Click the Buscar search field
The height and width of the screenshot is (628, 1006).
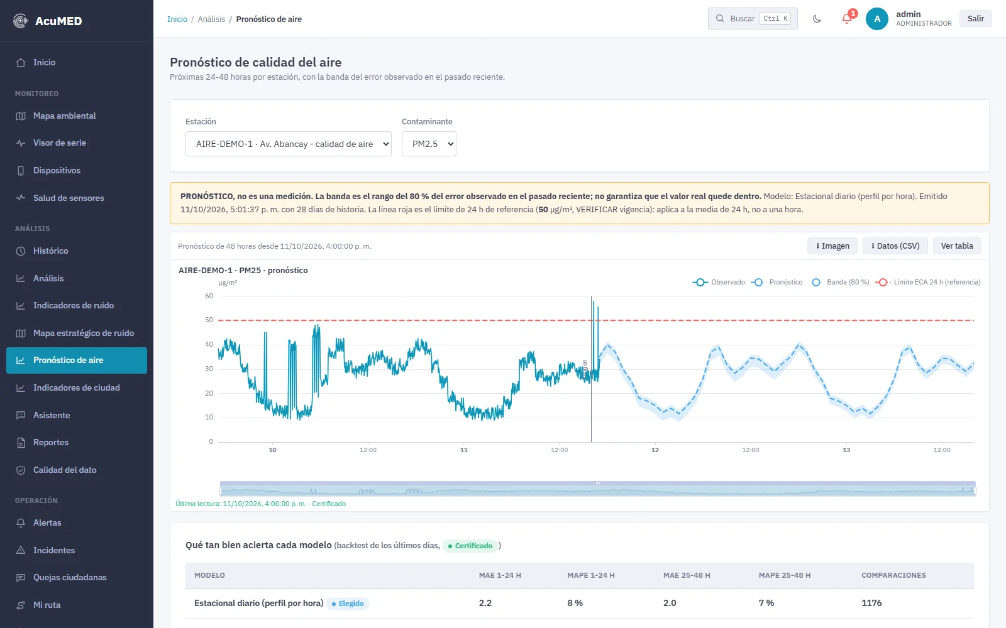(x=753, y=19)
